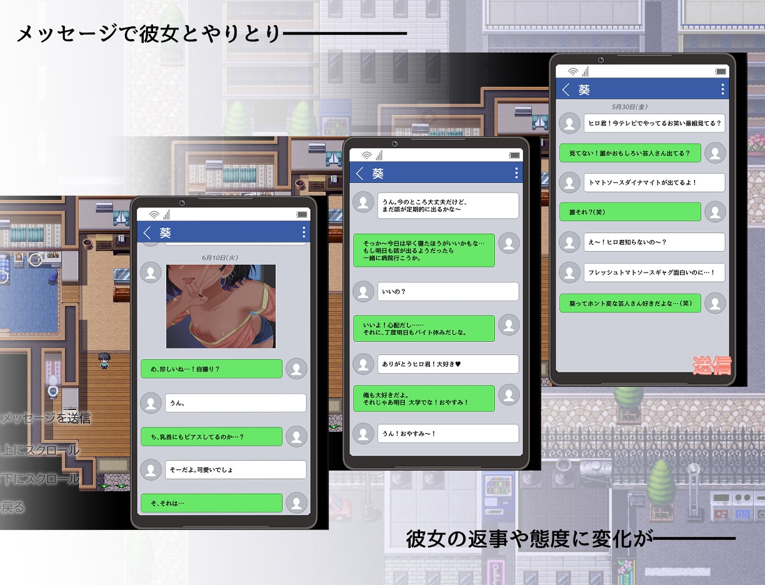Click battery icon on middle phone

(514, 155)
